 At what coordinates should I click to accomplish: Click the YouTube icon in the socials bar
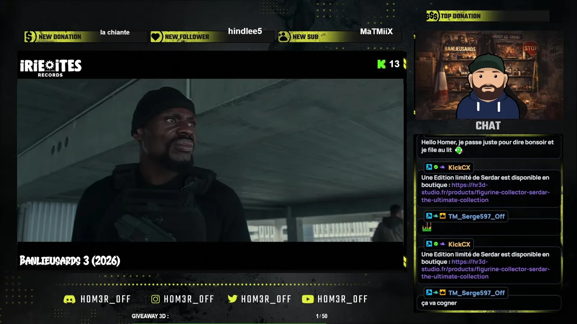point(307,299)
